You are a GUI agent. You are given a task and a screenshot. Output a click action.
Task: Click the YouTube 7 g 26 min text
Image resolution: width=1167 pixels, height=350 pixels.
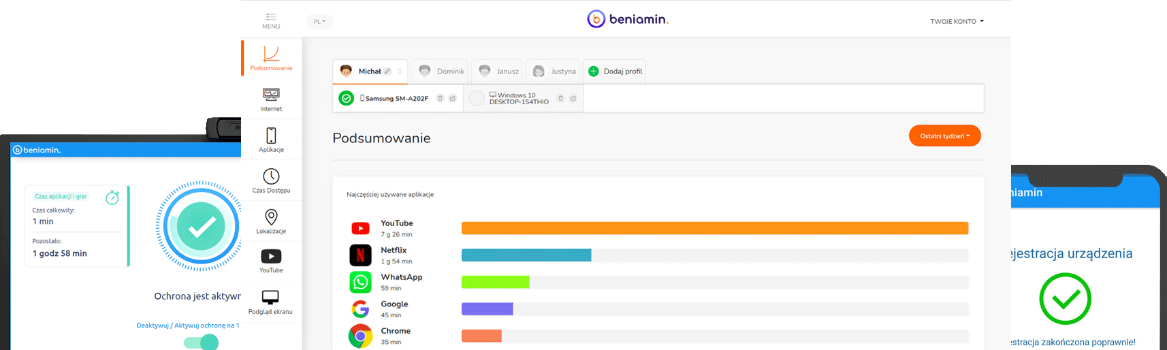[396, 234]
